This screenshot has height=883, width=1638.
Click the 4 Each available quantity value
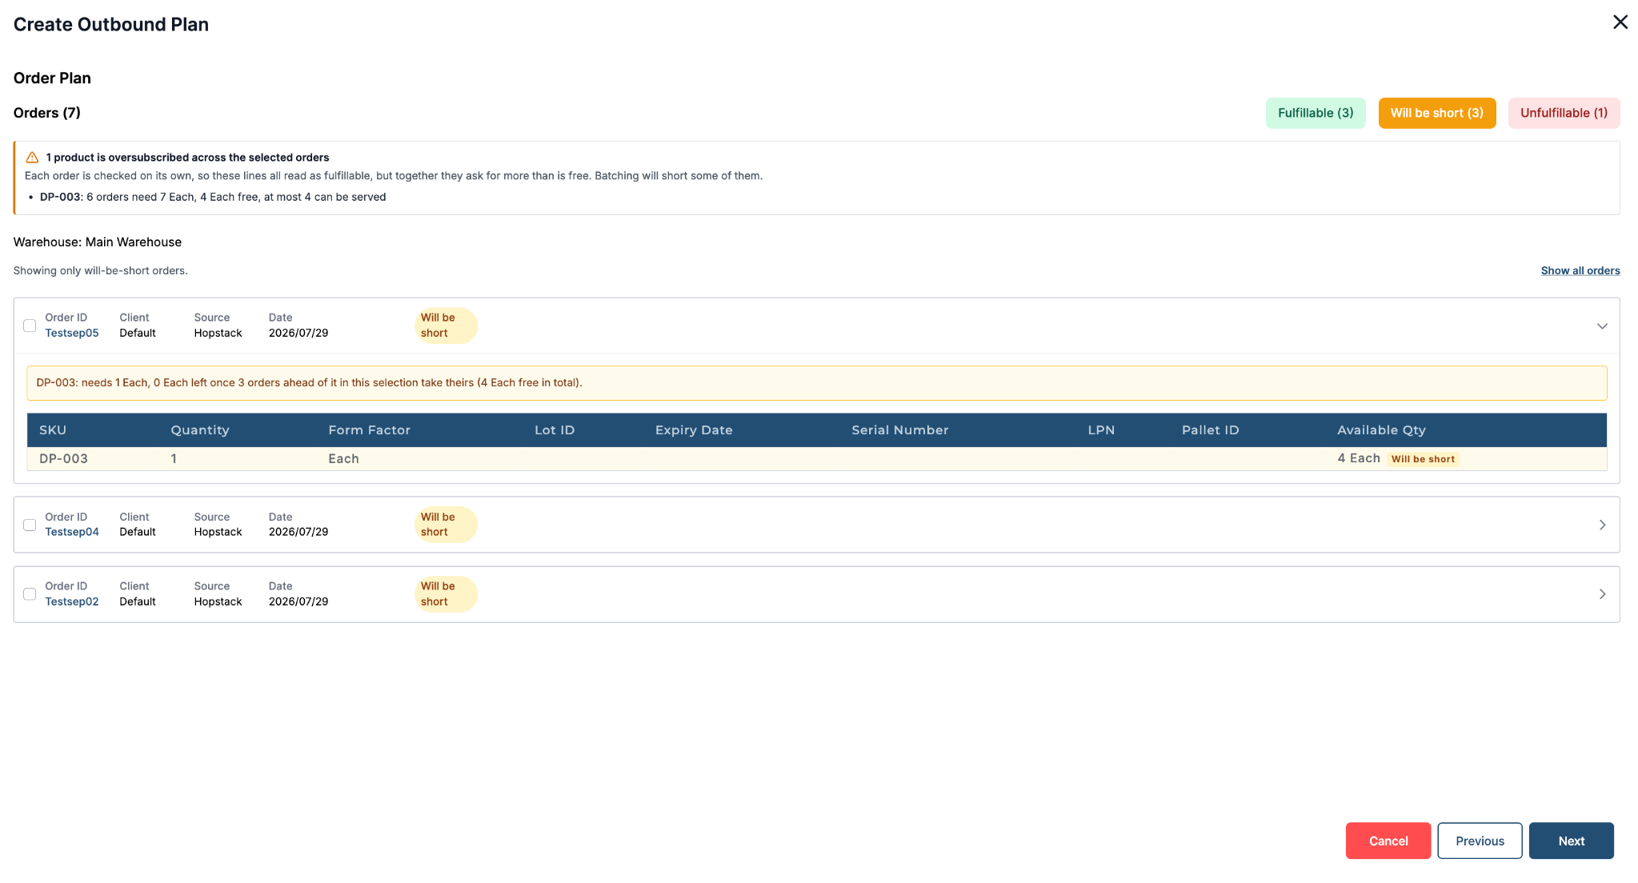[x=1359, y=458]
